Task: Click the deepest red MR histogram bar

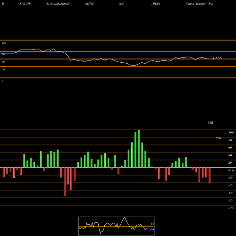Action: coord(65,182)
